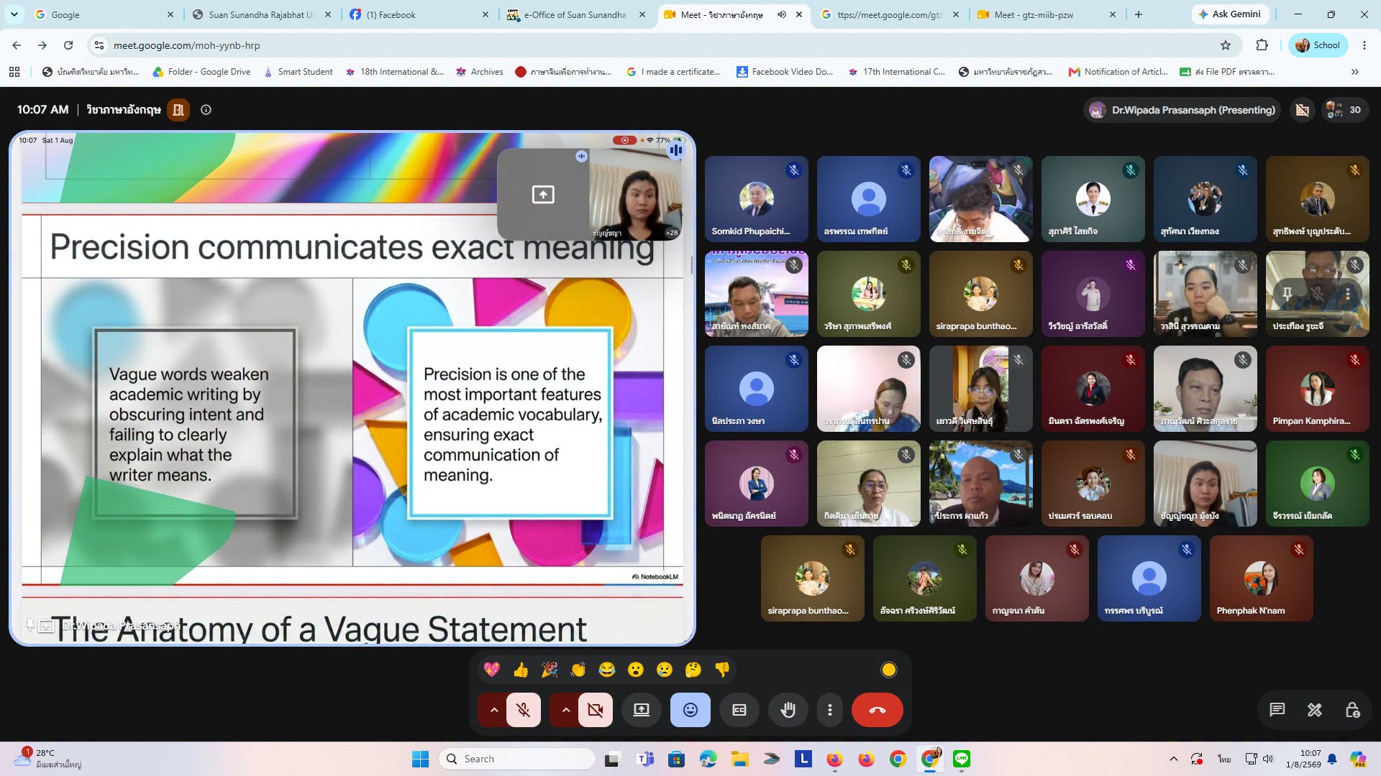Mute the ประเทือง participant's microphone
Image resolution: width=1381 pixels, height=776 pixels.
tap(1318, 294)
